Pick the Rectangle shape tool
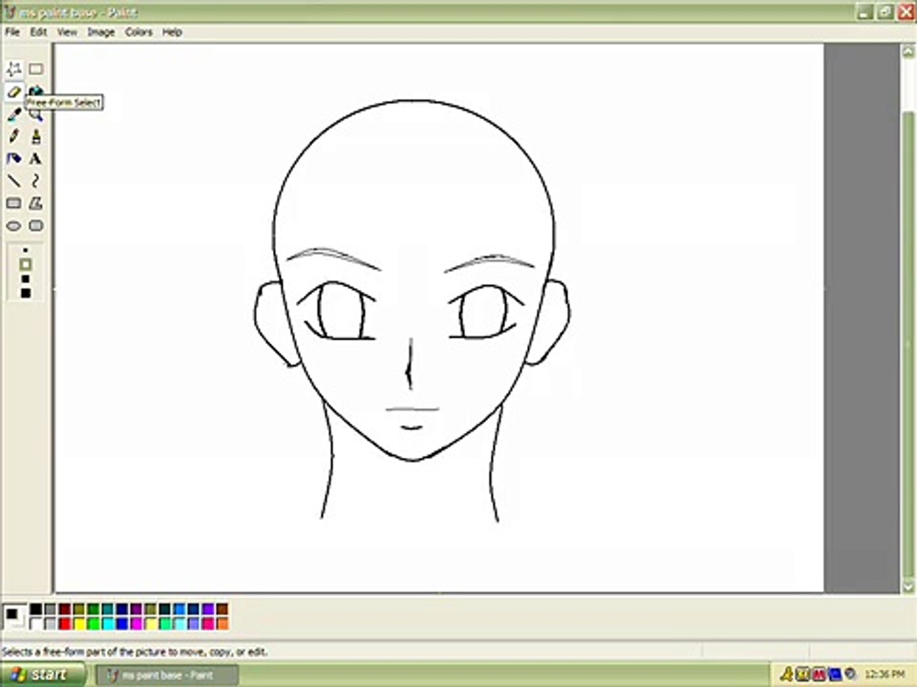Image resolution: width=917 pixels, height=687 pixels. pyautogui.click(x=14, y=203)
